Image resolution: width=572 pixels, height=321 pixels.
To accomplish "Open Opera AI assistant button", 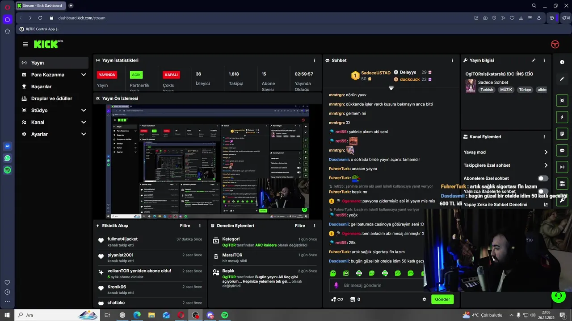I will point(566,18).
